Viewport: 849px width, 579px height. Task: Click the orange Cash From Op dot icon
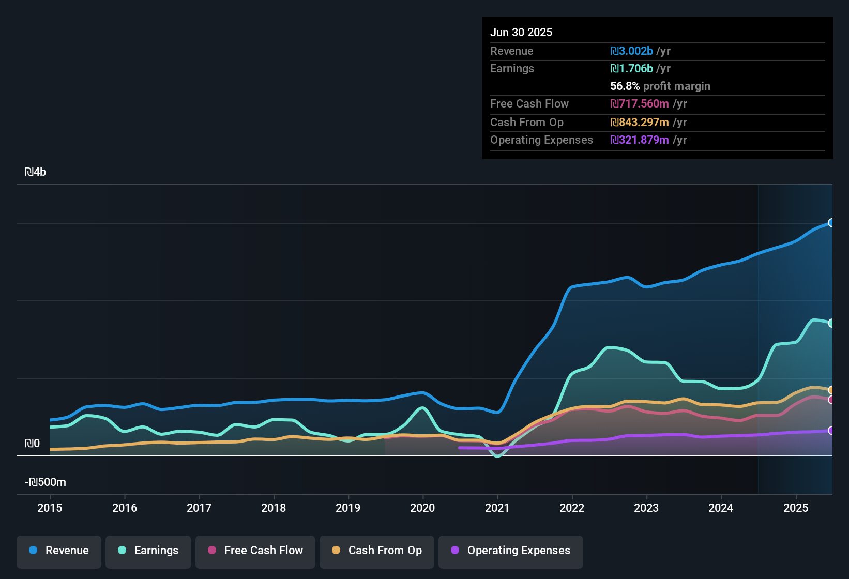tap(336, 551)
